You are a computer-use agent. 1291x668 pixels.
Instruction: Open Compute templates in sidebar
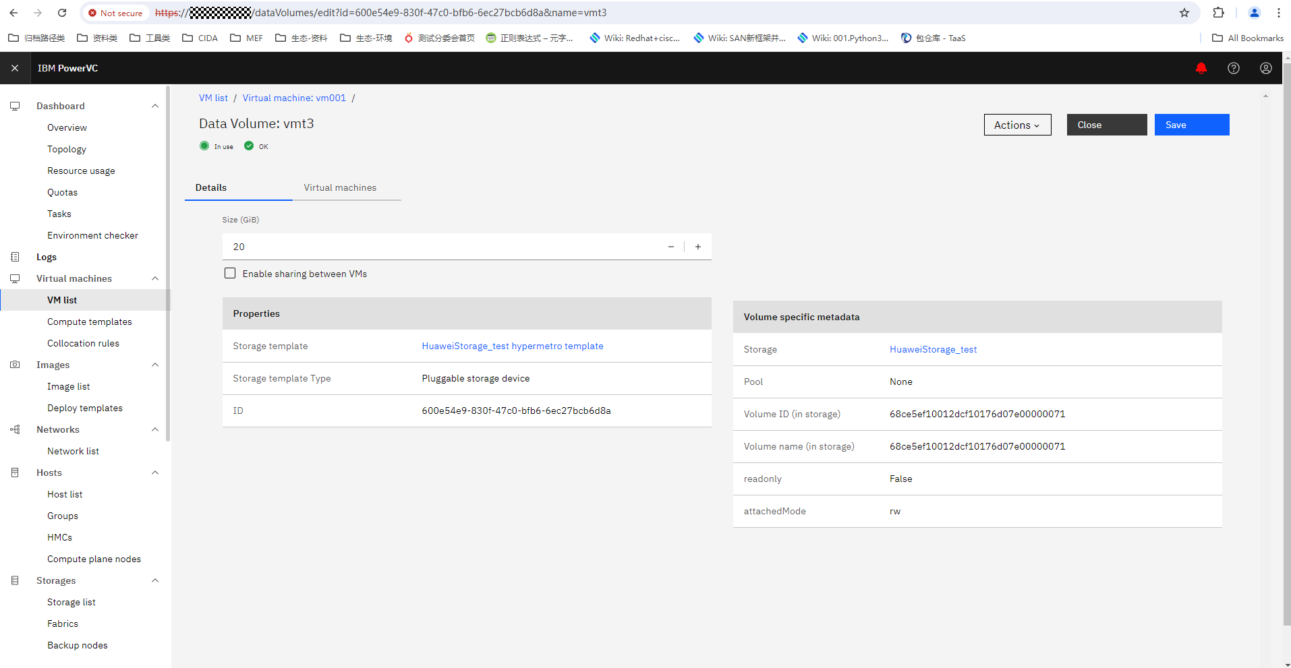[x=89, y=322]
